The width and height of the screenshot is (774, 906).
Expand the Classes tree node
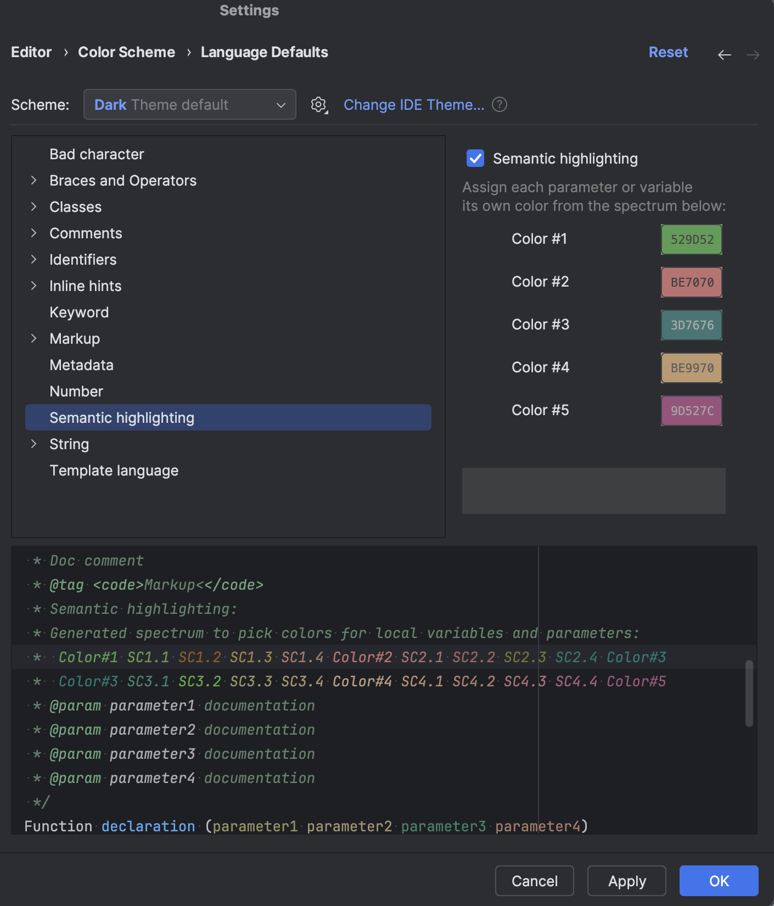[34, 207]
